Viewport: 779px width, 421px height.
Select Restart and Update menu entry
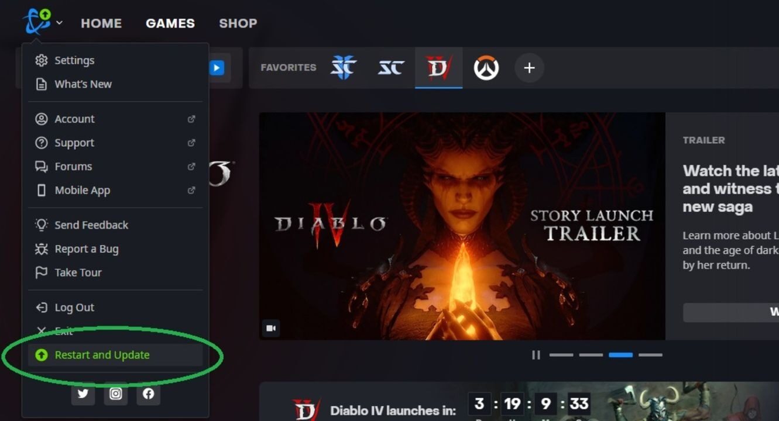[115, 355]
